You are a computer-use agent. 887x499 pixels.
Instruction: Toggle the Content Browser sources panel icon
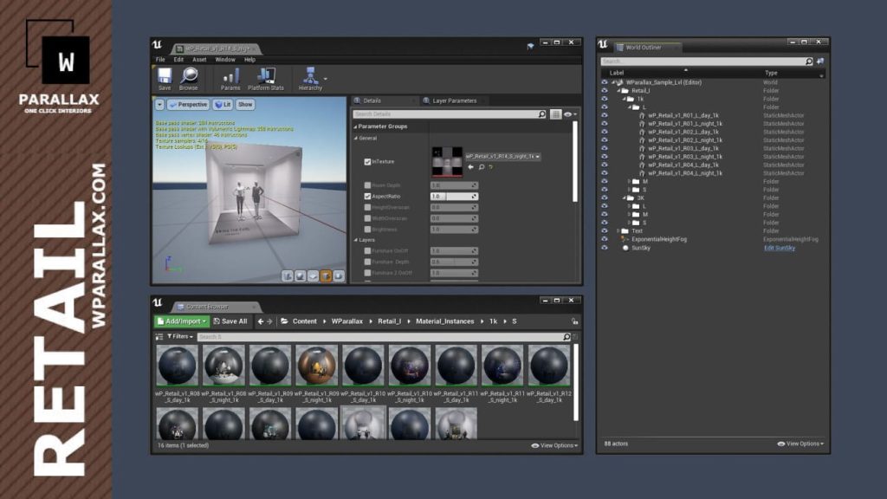(159, 337)
